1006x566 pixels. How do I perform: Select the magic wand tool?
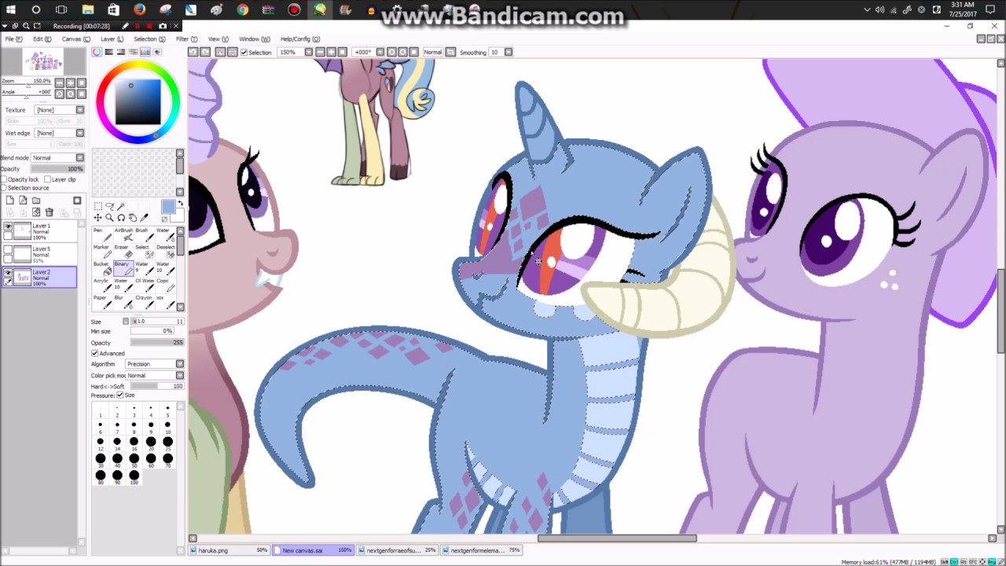[121, 207]
